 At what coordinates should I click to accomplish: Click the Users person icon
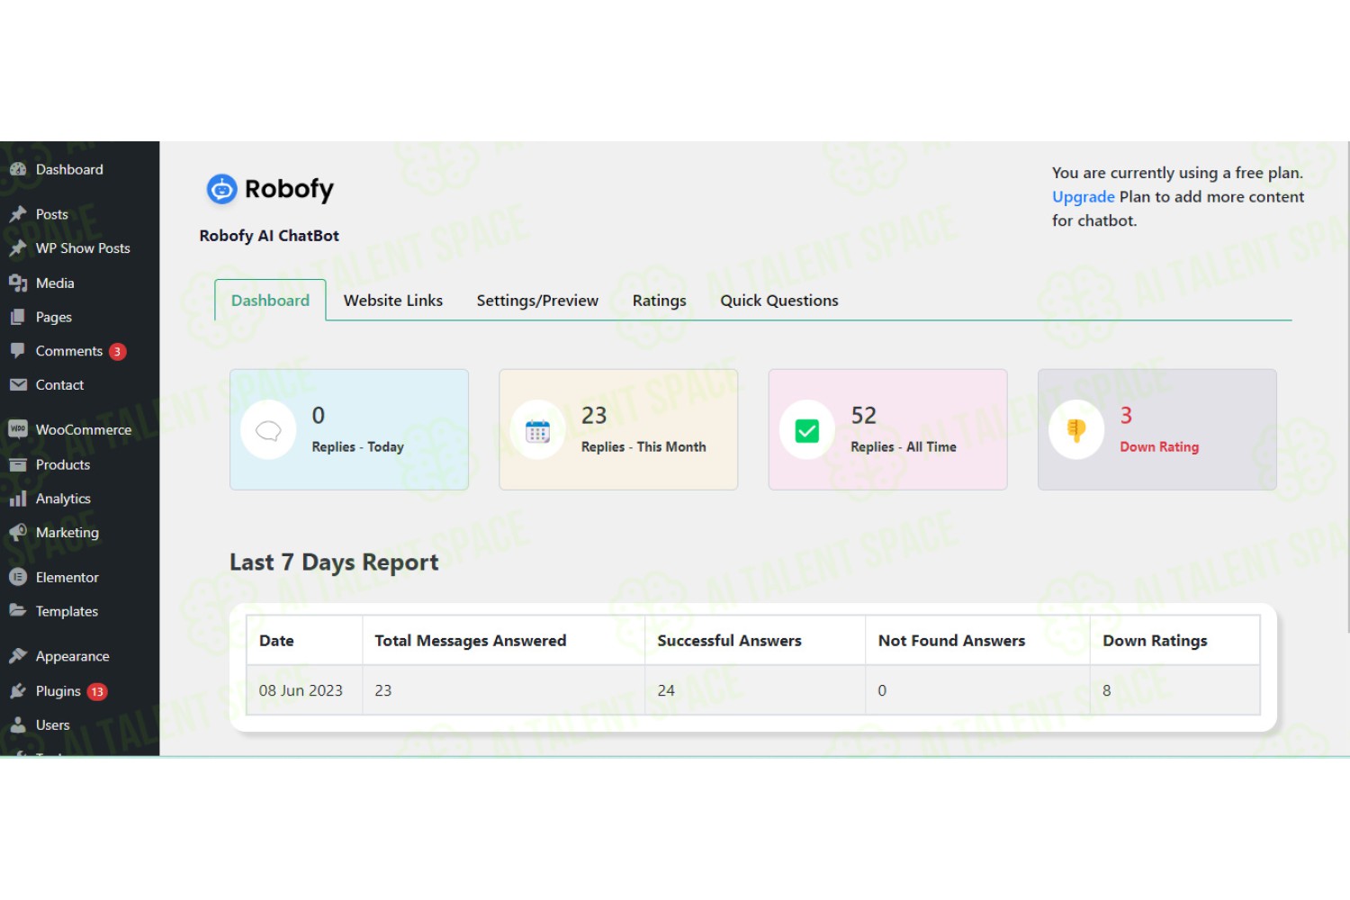pos(18,724)
